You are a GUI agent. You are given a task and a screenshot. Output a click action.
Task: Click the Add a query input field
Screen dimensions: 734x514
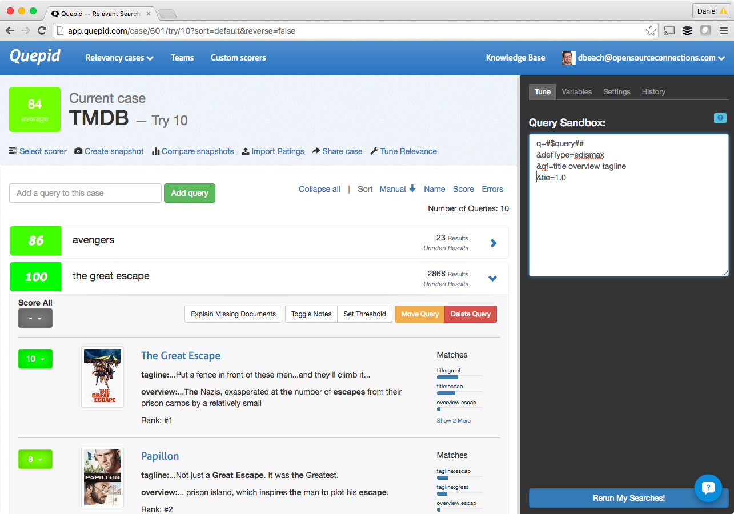pos(86,193)
